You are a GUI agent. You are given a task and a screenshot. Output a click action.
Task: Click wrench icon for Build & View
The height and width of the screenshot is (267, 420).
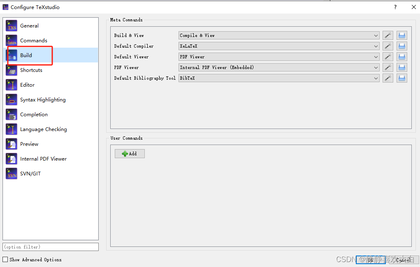click(x=388, y=35)
